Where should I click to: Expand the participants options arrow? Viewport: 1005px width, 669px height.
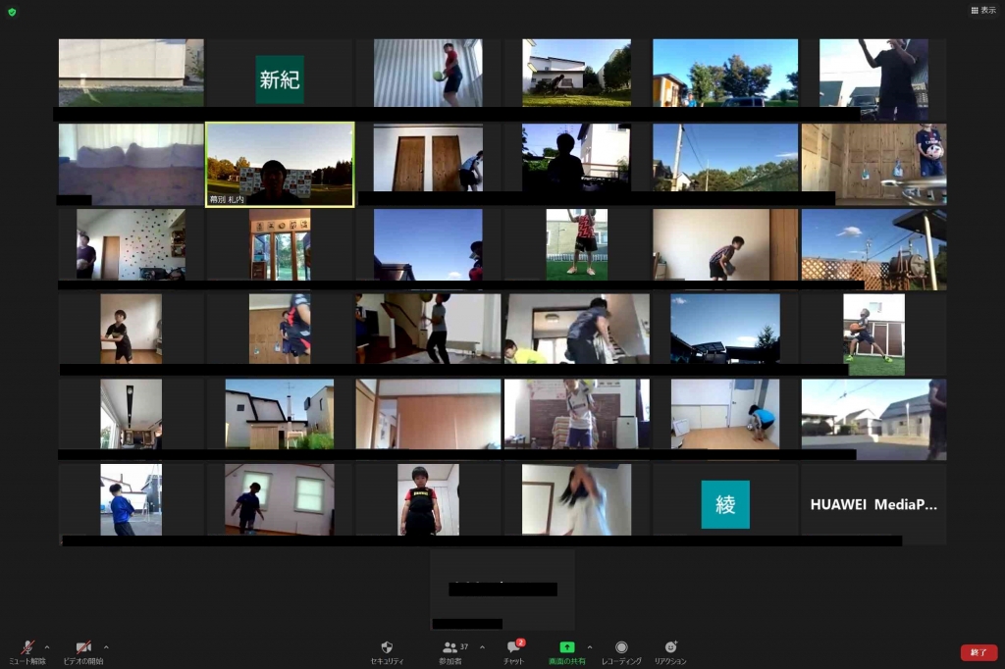pyautogui.click(x=481, y=647)
